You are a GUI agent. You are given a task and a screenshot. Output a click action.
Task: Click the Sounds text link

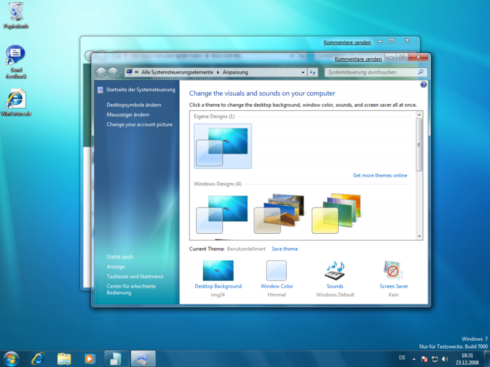[335, 286]
